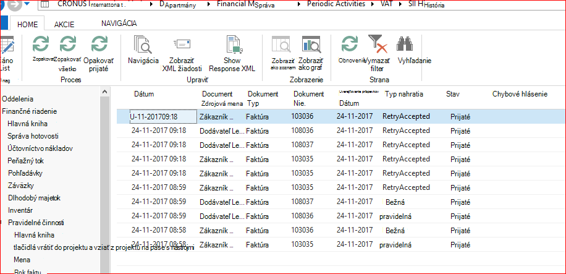Select Pohľadávky in navigation pane
The image size is (566, 274).
[25, 173]
